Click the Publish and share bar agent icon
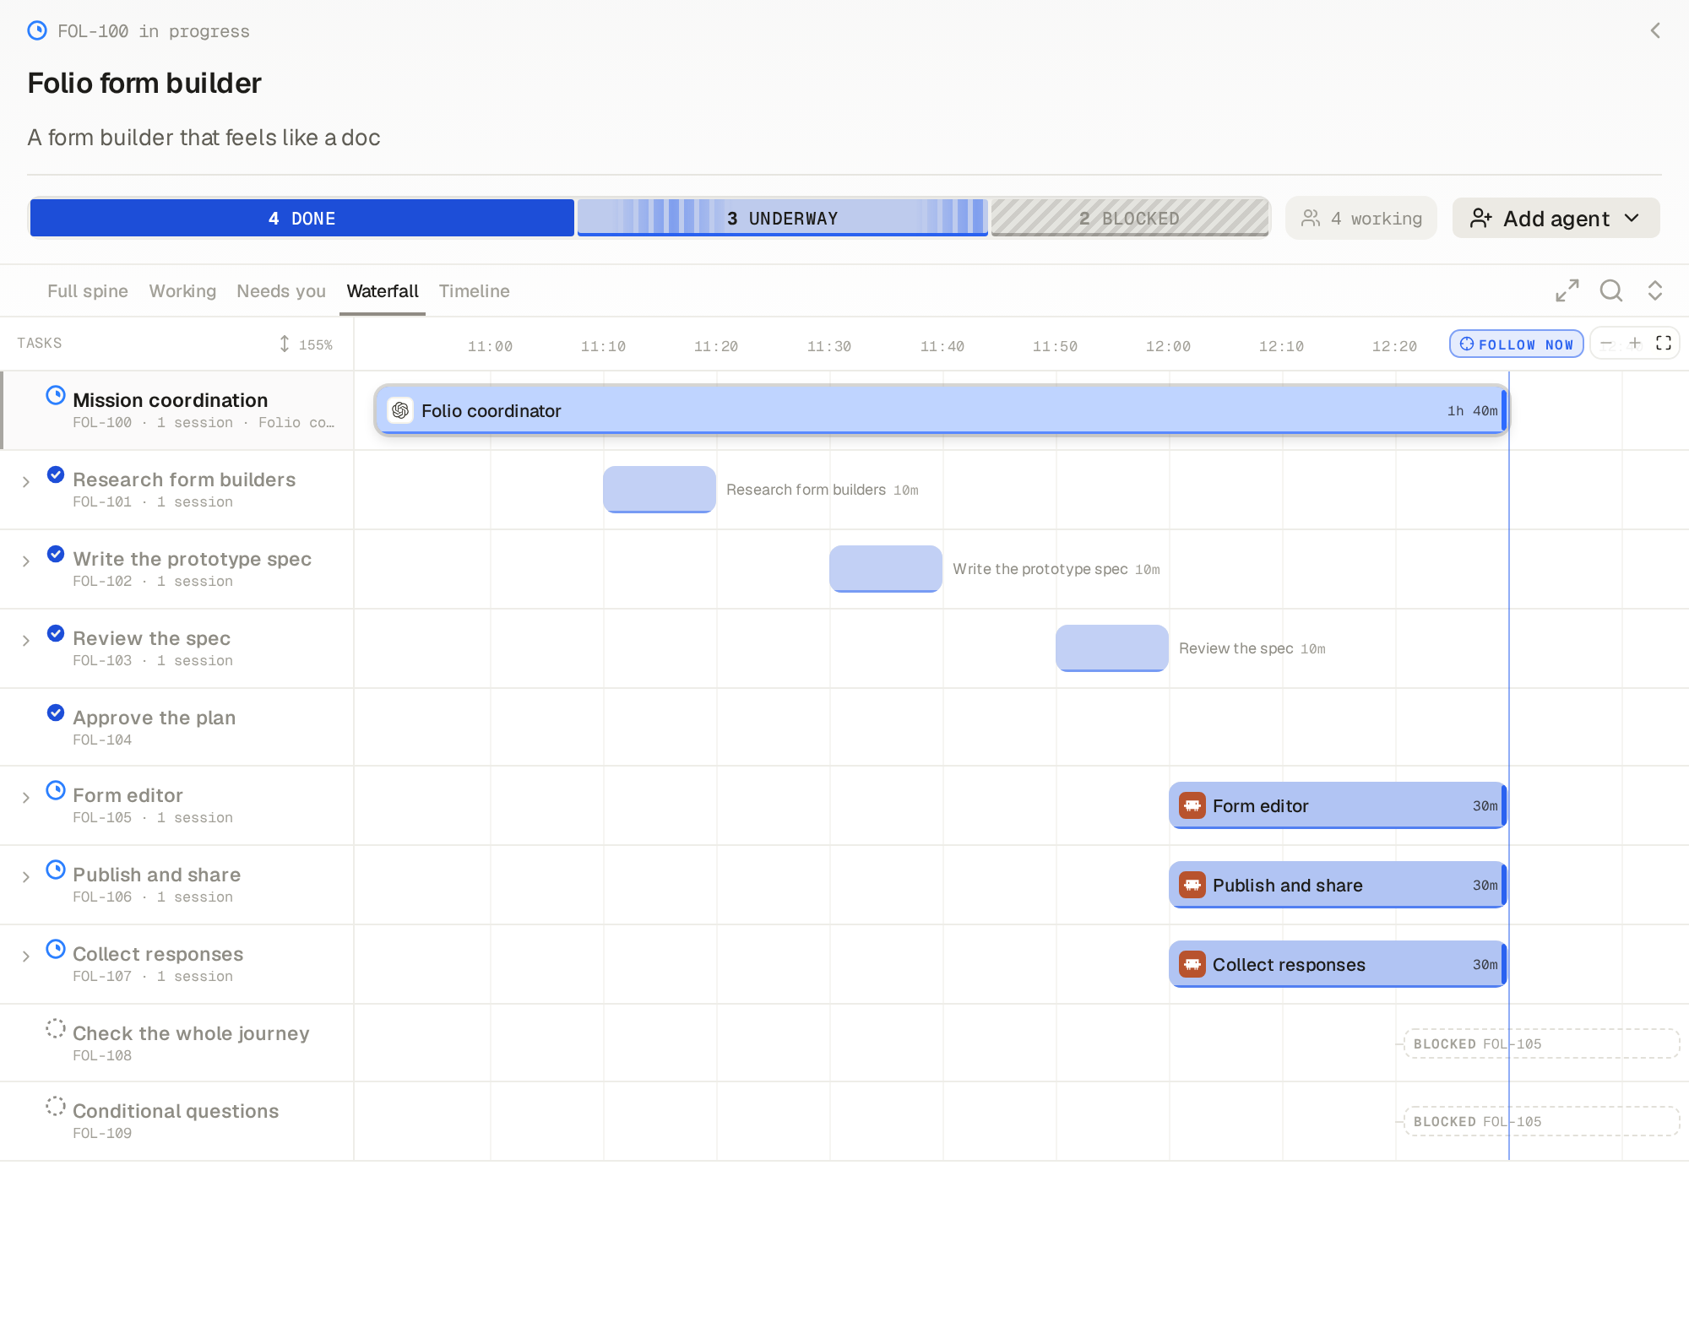Image resolution: width=1689 pixels, height=1317 pixels. 1192,885
